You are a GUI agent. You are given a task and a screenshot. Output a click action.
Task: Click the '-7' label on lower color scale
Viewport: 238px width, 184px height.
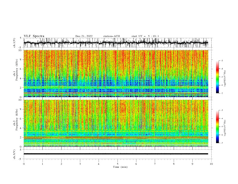221,143
